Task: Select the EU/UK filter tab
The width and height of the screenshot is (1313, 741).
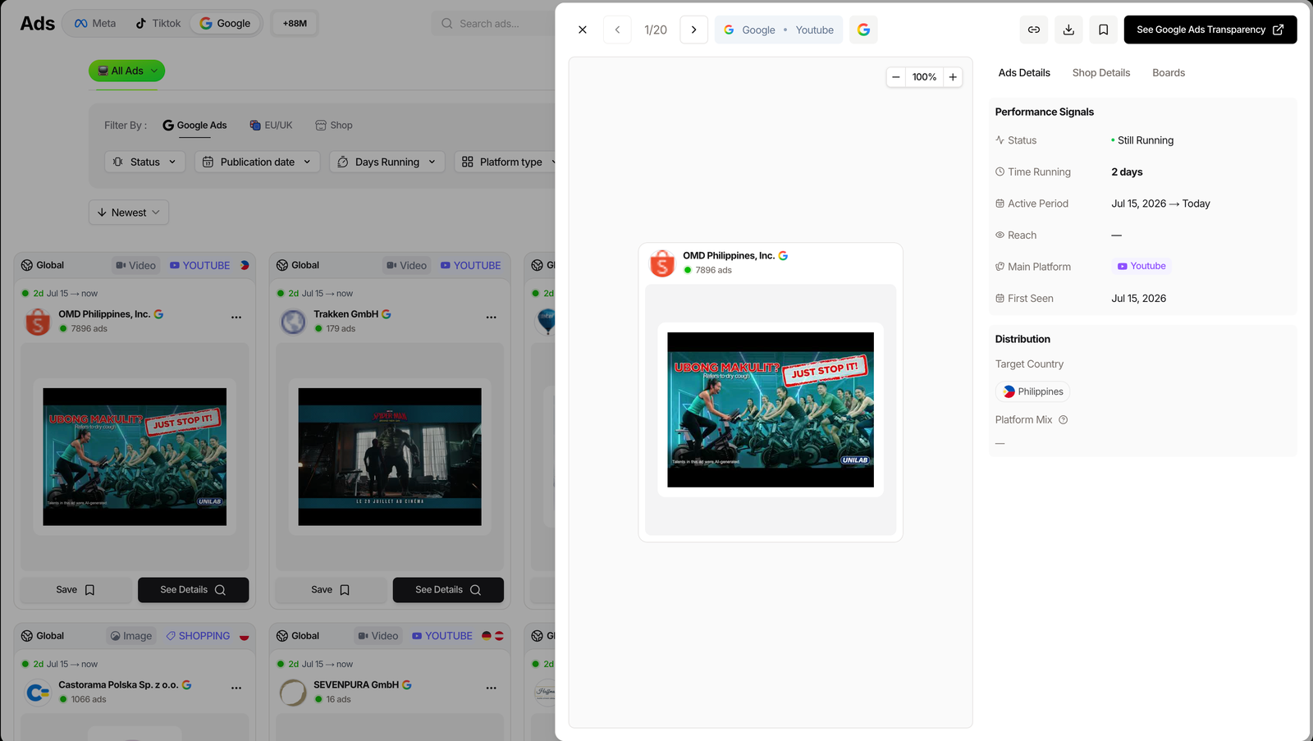Action: [271, 126]
